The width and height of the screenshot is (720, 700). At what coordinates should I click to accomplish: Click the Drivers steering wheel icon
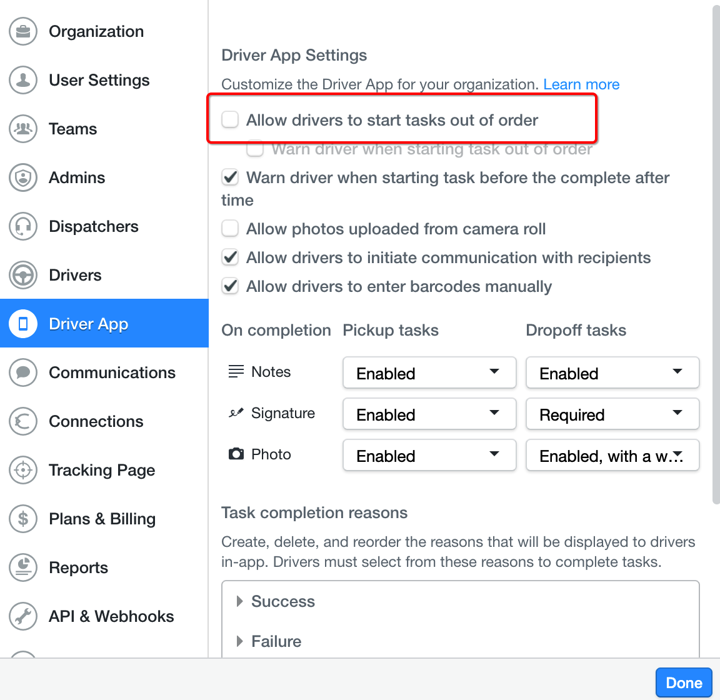click(x=23, y=274)
